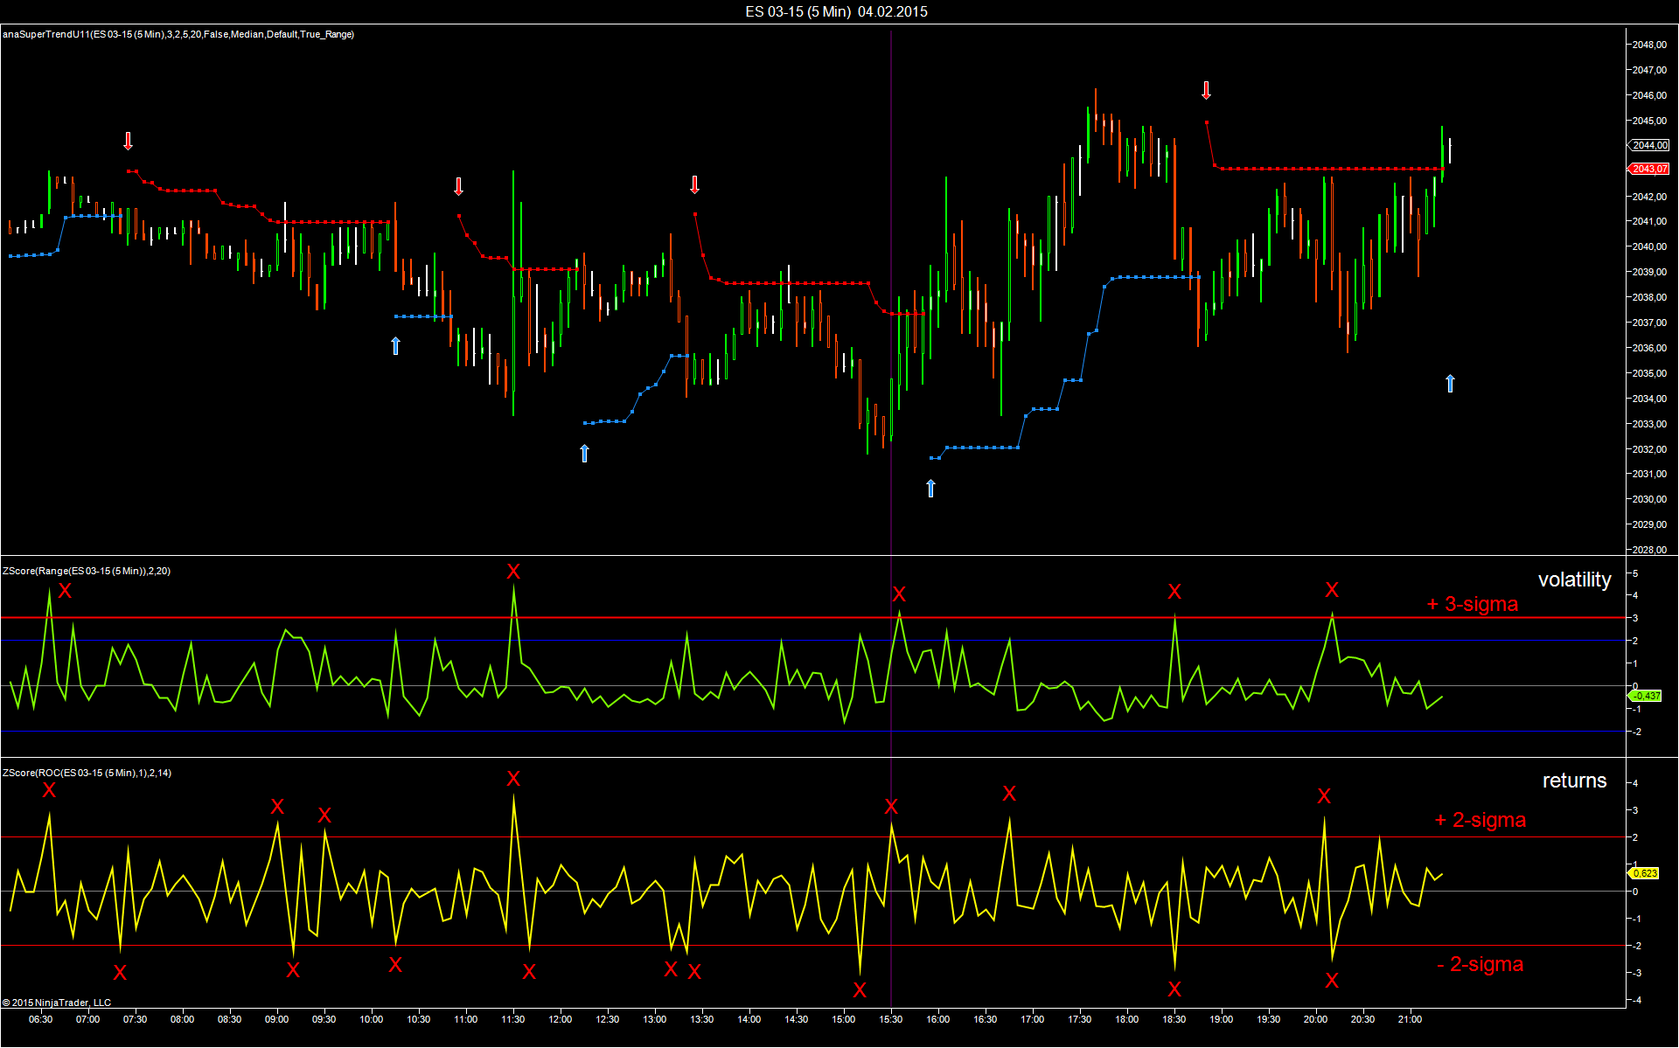Select the 2036,00 price axis label

tap(1649, 348)
